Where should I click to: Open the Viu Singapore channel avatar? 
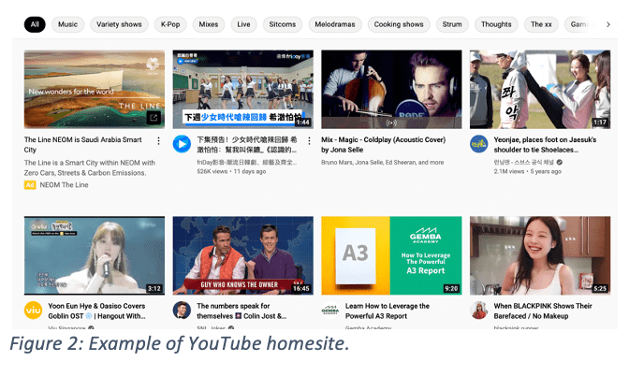click(33, 310)
